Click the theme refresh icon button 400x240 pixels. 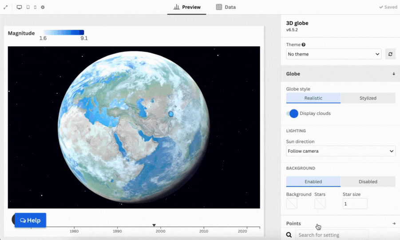[x=390, y=54]
